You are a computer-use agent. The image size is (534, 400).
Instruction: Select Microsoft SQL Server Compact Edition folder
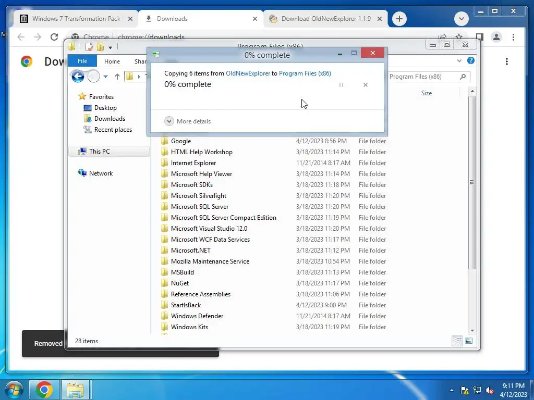click(x=223, y=217)
